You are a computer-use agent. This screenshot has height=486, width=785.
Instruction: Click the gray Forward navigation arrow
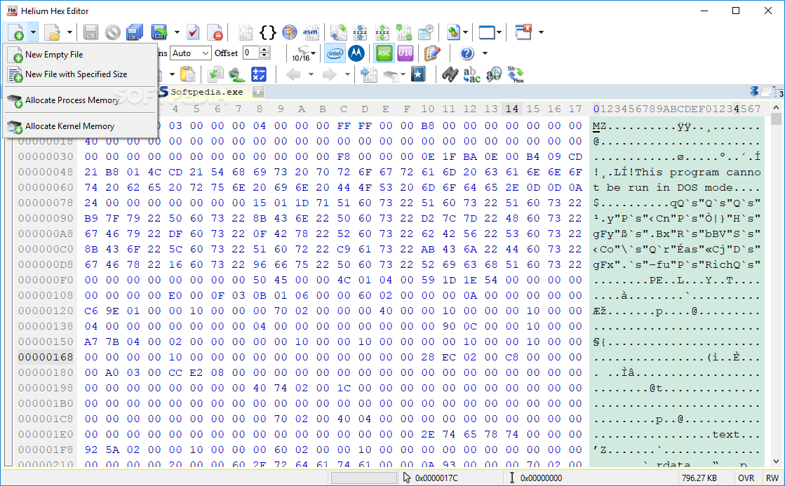pos(329,74)
